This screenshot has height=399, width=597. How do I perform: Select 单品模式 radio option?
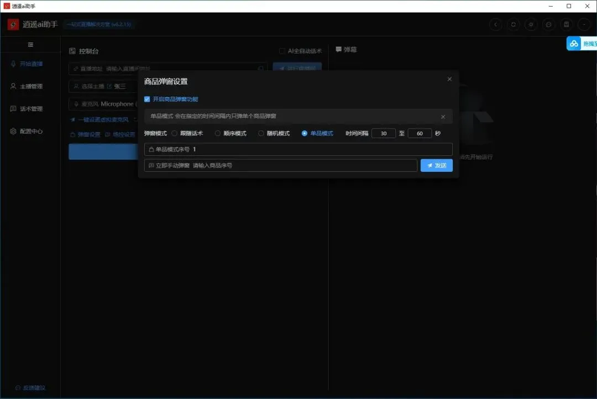point(304,133)
